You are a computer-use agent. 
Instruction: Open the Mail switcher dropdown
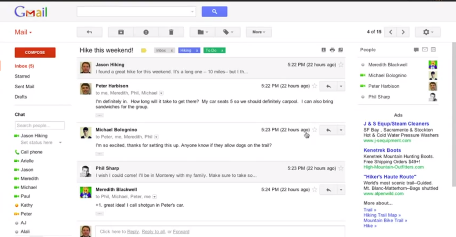(23, 32)
